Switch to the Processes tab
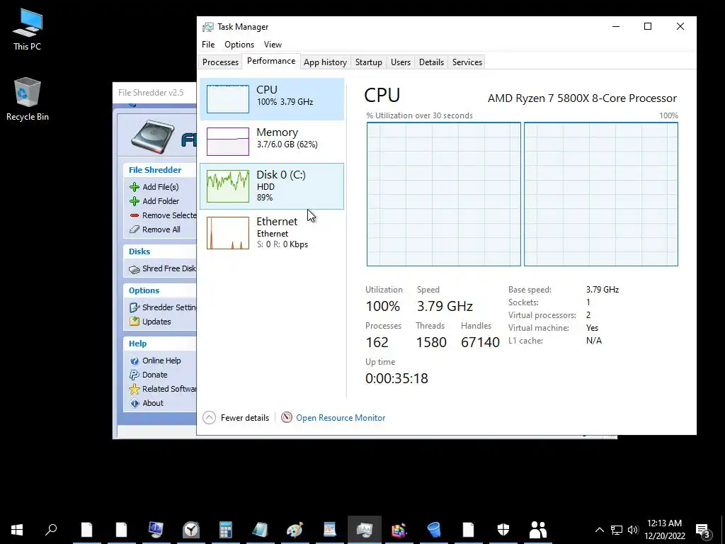Screen dimensions: 725x544 click(221, 62)
